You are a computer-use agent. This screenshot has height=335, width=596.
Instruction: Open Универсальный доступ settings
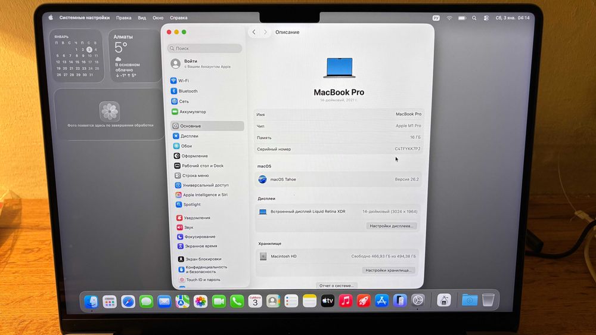point(202,185)
